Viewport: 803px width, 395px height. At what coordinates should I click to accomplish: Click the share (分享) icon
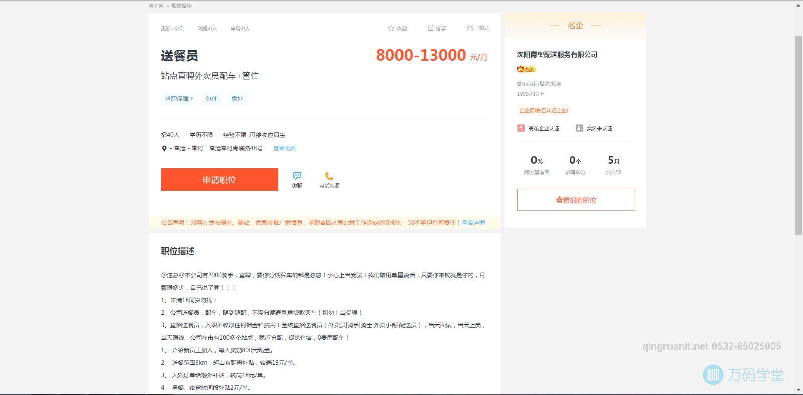pos(431,28)
